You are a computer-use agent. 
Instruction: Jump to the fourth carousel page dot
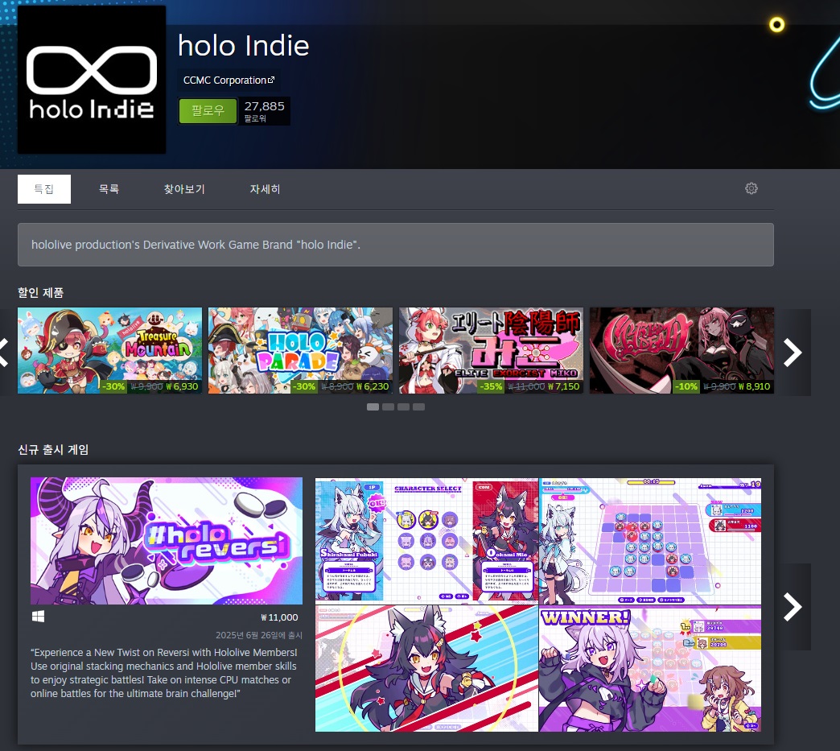tap(419, 406)
